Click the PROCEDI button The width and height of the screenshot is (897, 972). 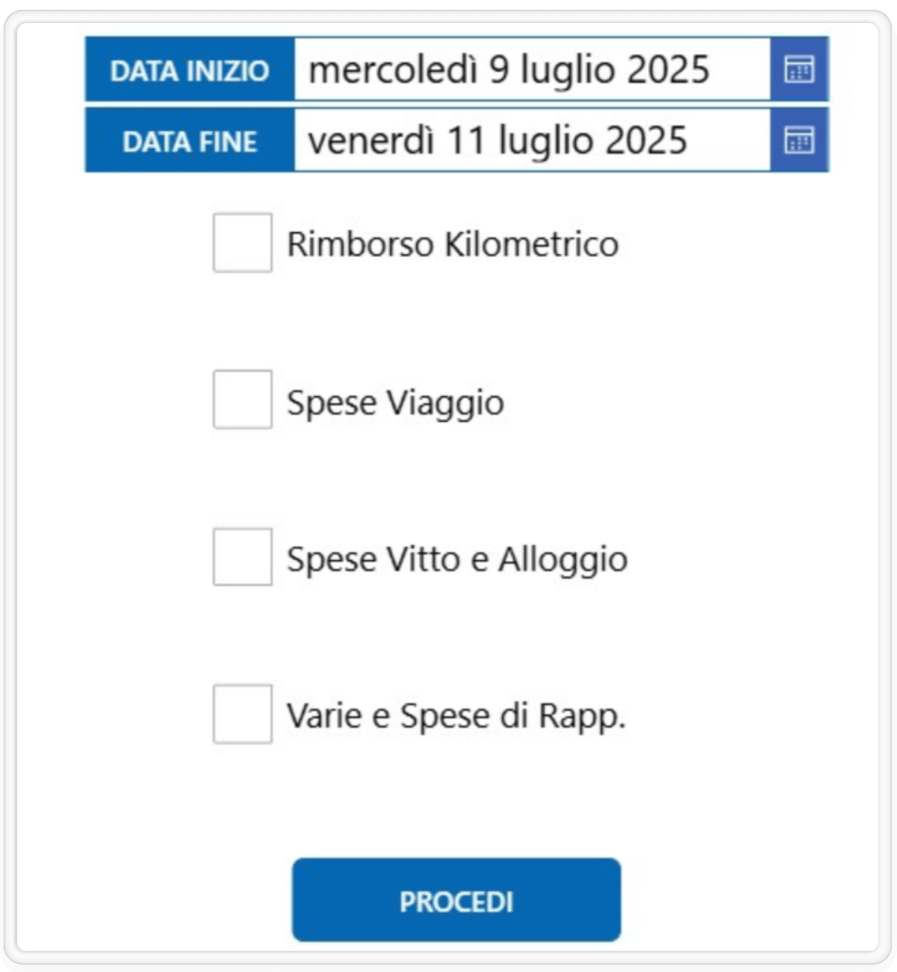456,899
